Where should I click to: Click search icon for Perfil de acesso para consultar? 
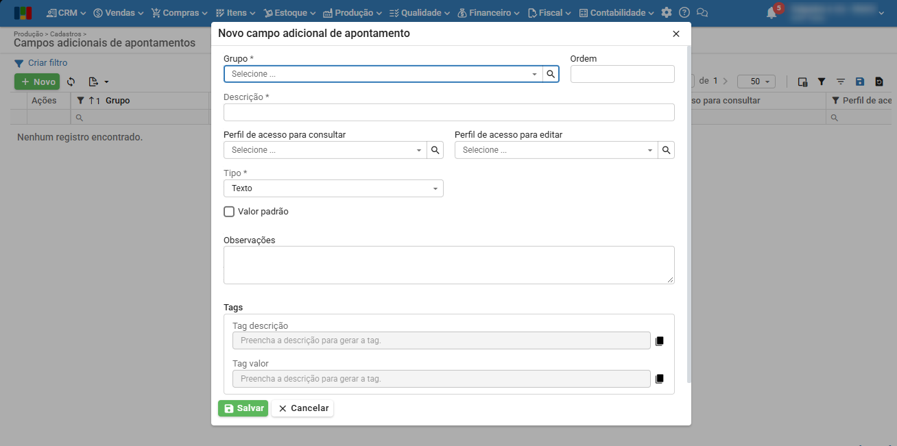435,150
